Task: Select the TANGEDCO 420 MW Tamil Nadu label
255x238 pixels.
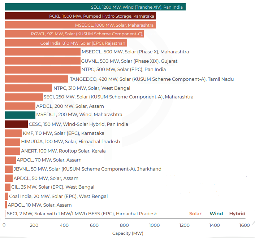Action: 152,79
